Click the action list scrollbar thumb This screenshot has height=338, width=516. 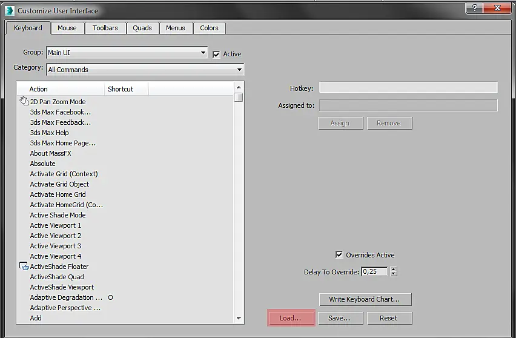(x=239, y=97)
